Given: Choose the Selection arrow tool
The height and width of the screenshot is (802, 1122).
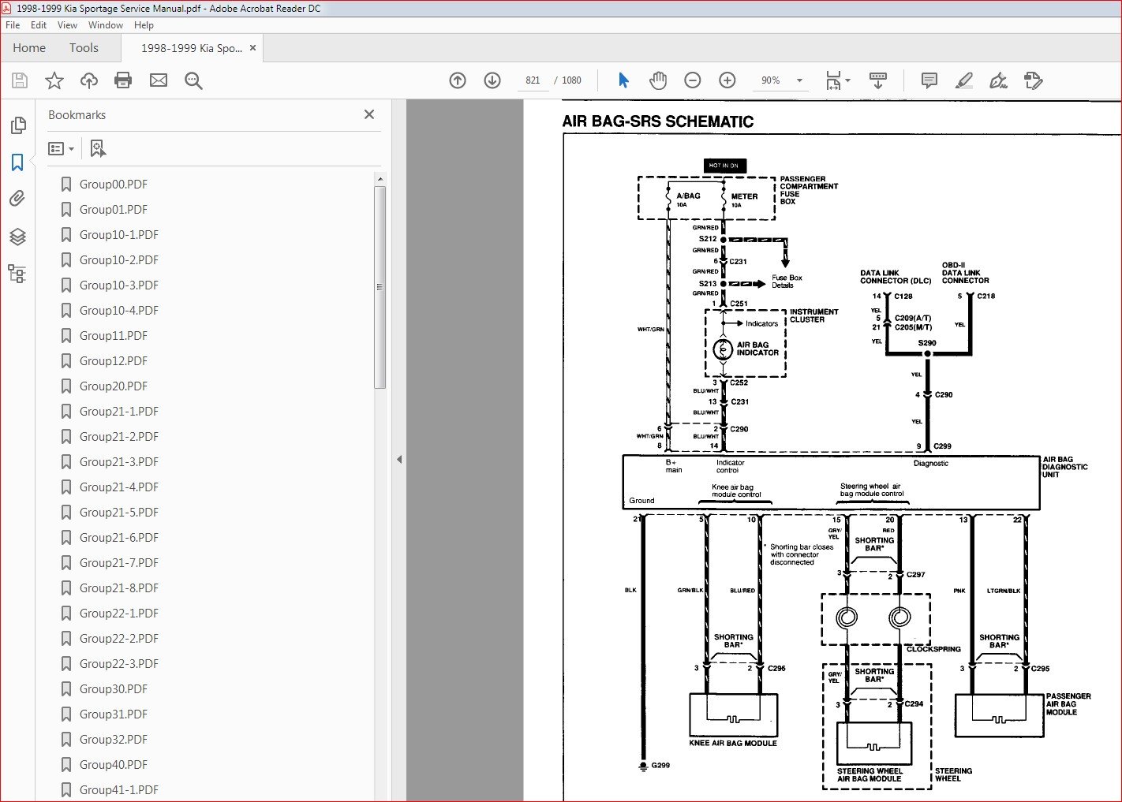Looking at the screenshot, I should tap(623, 80).
